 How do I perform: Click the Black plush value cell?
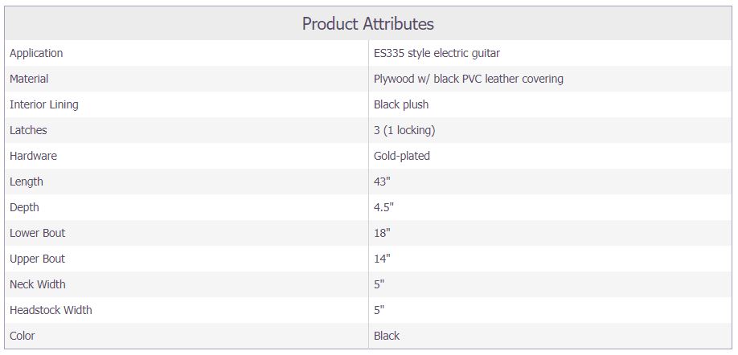pos(550,104)
